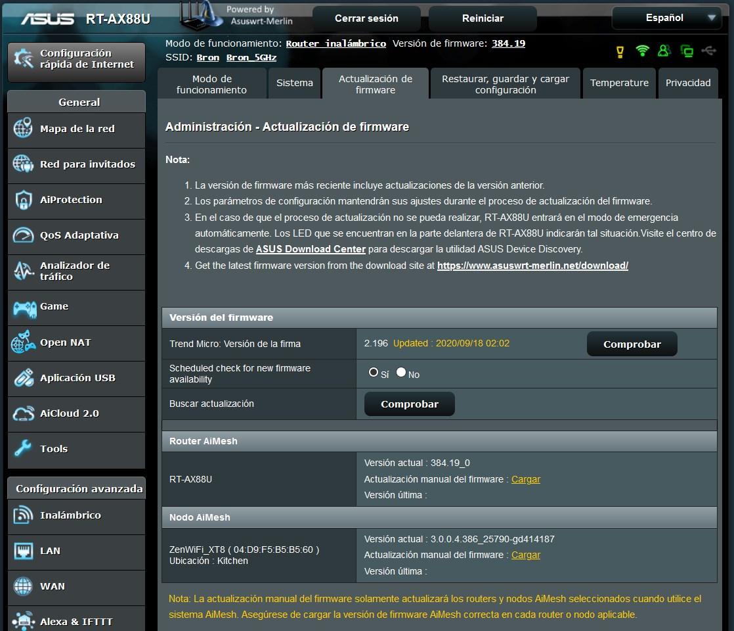Click the Aplicación USB icon

(24, 377)
